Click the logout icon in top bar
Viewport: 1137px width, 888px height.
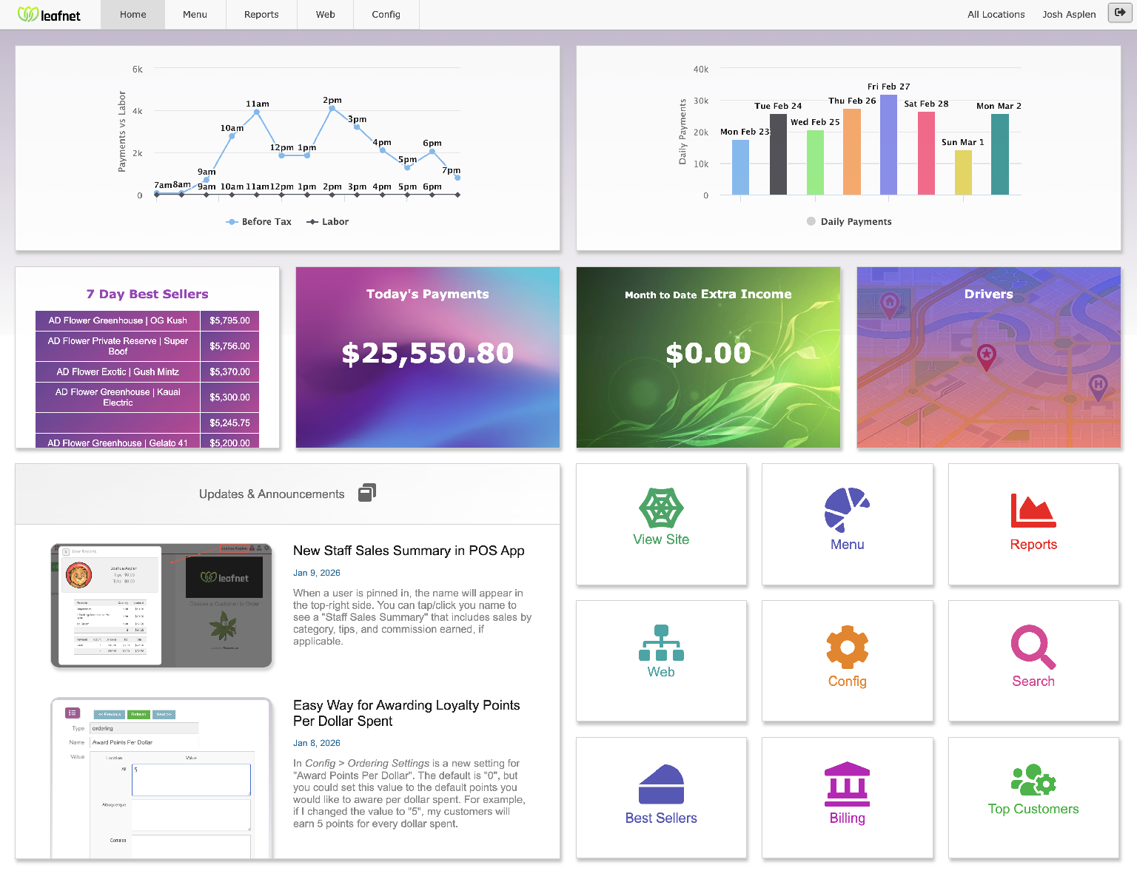point(1120,13)
